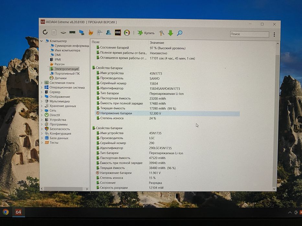Viewport: 302px width, 226px height.
Task: Select the DMI tree item
Action: click(58, 55)
